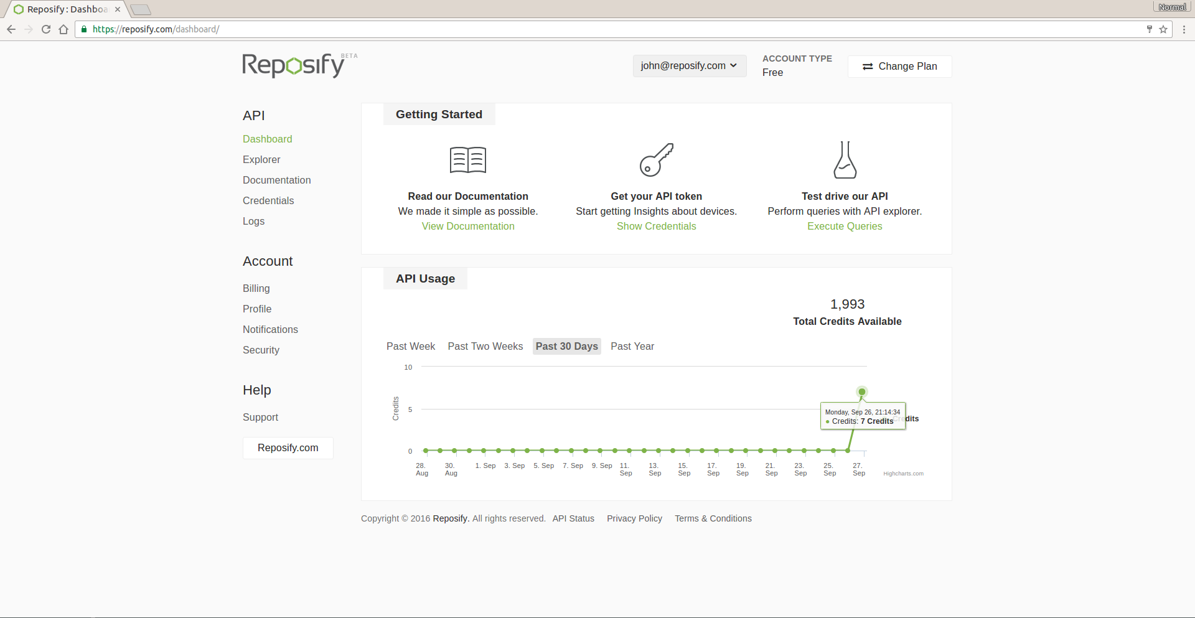Open Credentials from the sidebar
1195x618 pixels.
(x=268, y=201)
